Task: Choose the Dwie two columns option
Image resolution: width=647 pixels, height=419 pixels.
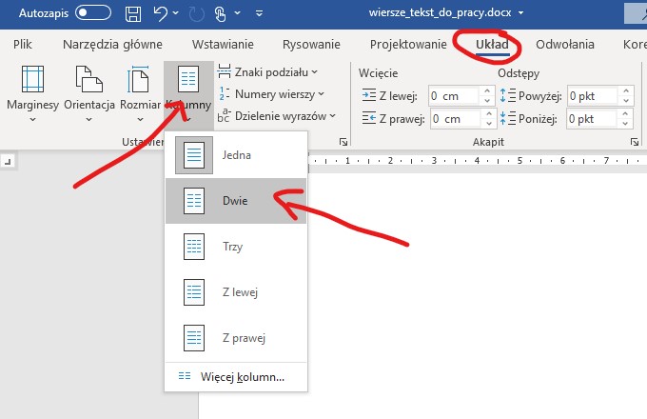Action: point(236,200)
